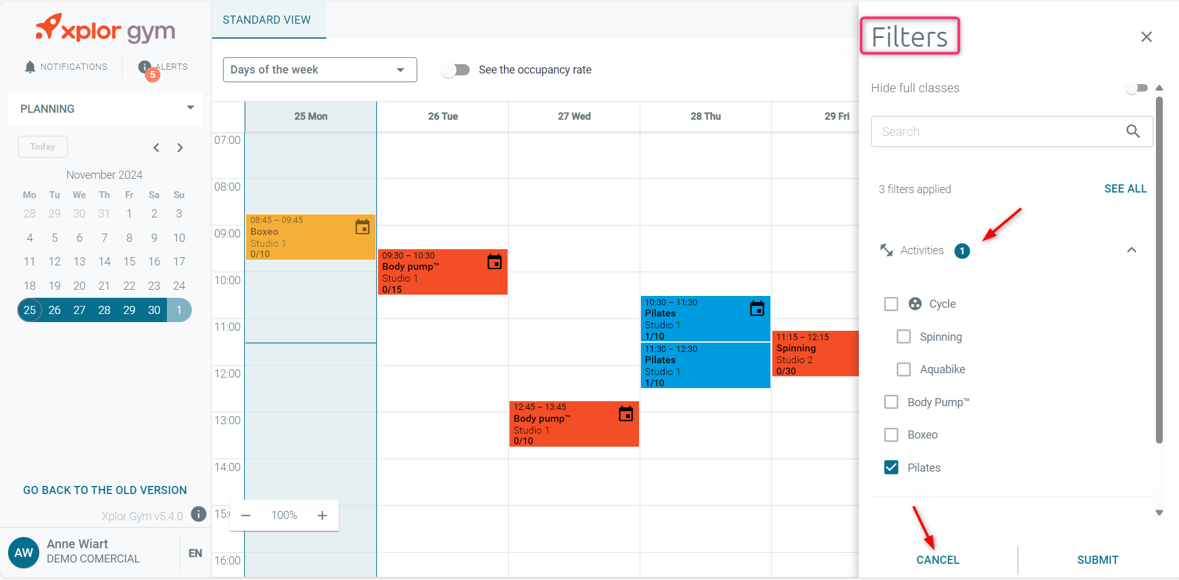
Task: Collapse the Activities filter section
Action: [x=1132, y=250]
